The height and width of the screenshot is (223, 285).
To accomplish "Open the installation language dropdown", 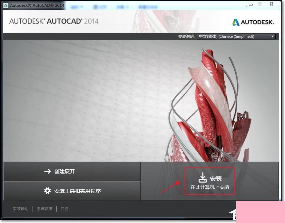I will pyautogui.click(x=236, y=37).
